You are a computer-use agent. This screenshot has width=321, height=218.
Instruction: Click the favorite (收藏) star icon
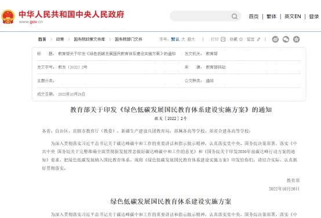pyautogui.click(x=241, y=39)
